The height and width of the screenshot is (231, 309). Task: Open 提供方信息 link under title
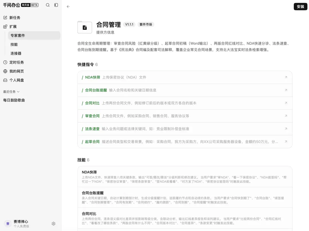(x=105, y=32)
